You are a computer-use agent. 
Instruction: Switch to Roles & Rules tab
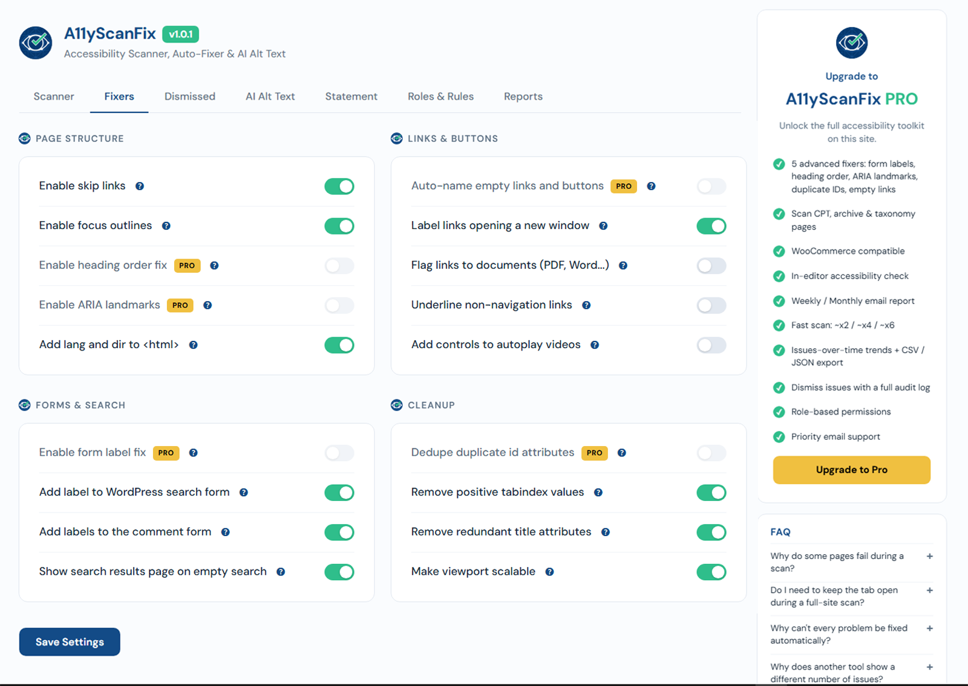click(441, 97)
